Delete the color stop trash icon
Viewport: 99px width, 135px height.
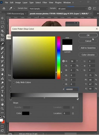pos(73,113)
